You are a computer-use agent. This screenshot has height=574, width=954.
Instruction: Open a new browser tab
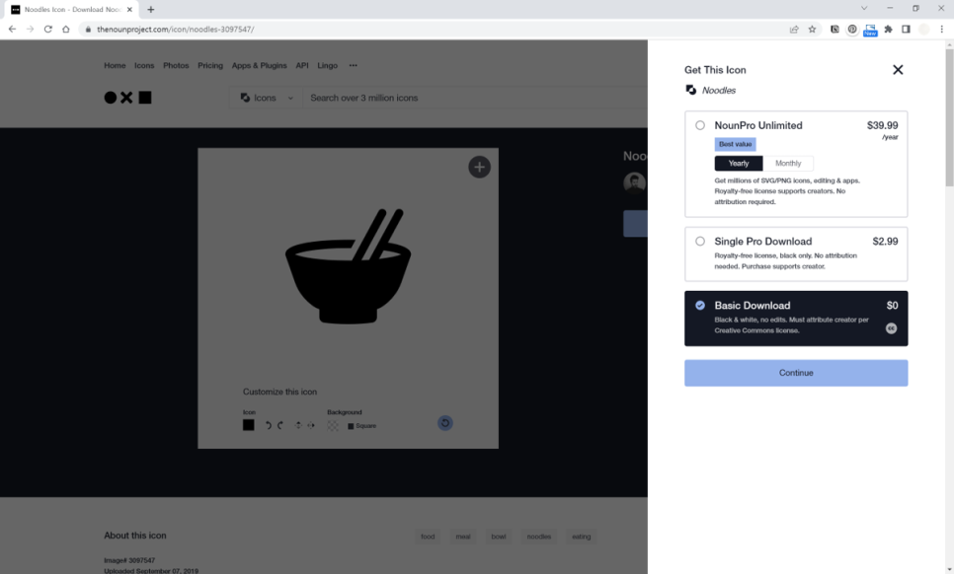tap(151, 9)
